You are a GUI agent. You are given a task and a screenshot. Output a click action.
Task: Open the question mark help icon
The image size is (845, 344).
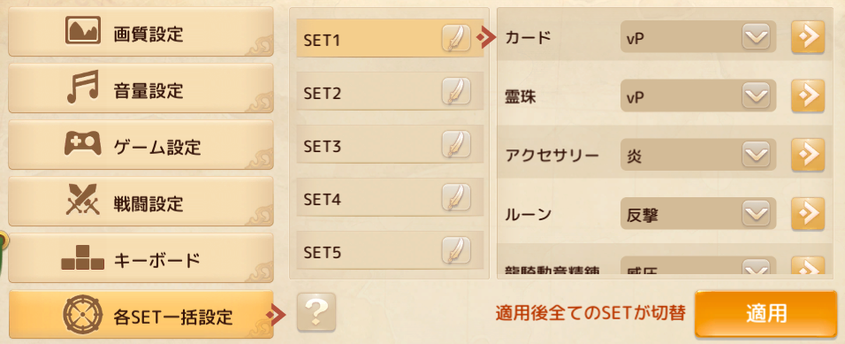316,312
